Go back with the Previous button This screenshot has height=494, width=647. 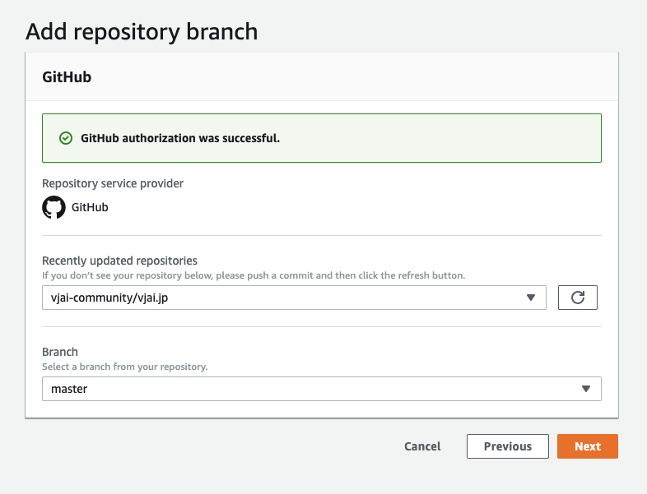pos(507,446)
